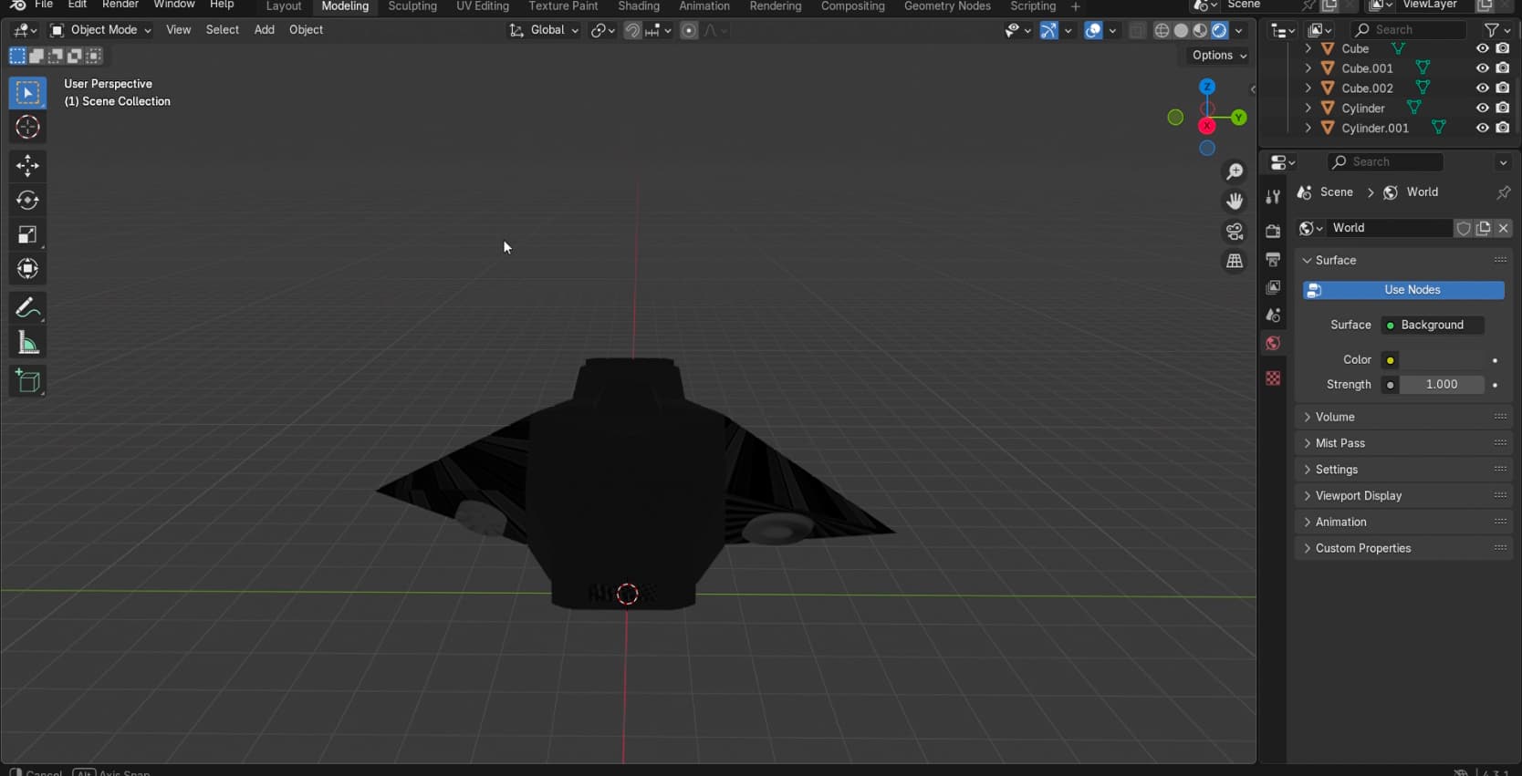Click the world Color swatch field

click(x=1442, y=360)
